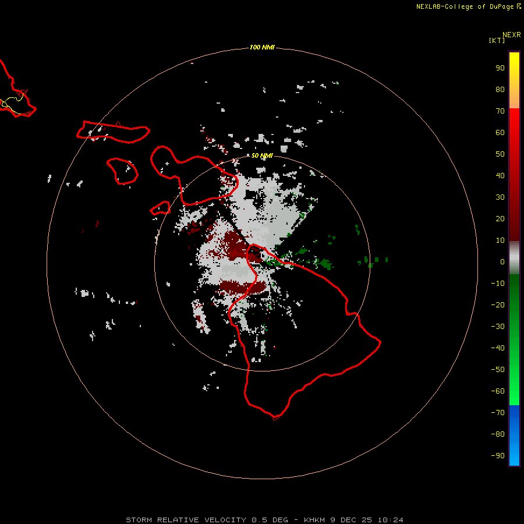Click the 20 value on velocity scale
Viewport: 524px width, 524px height.
pos(500,218)
